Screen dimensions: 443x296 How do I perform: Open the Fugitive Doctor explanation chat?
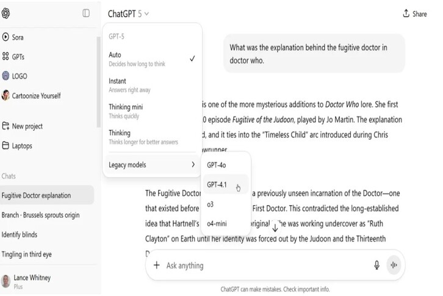coord(47,195)
